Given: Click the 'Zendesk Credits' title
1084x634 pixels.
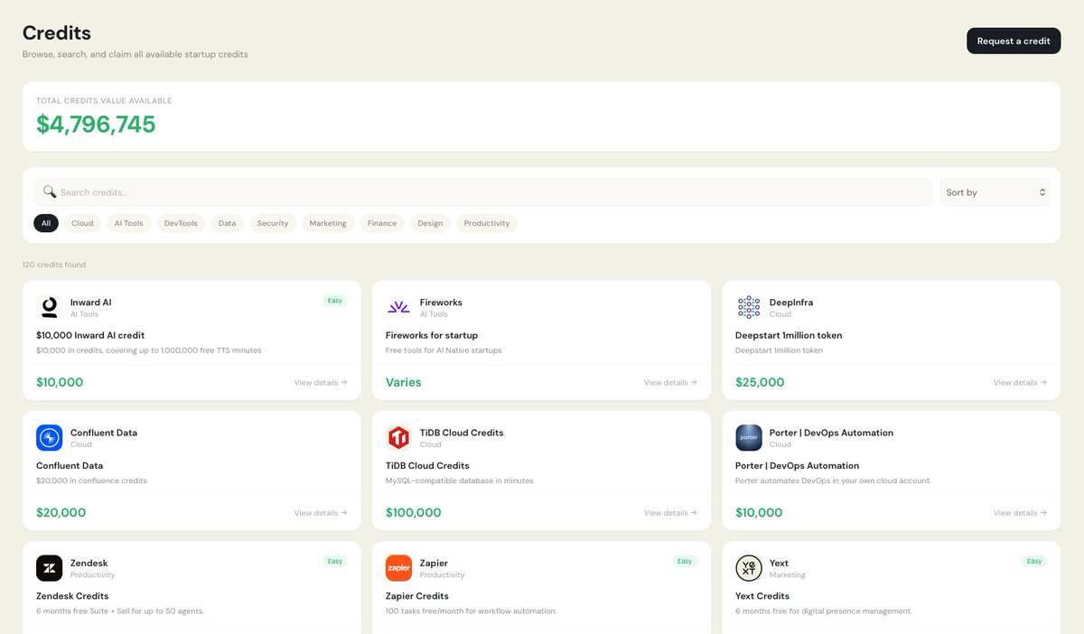Looking at the screenshot, I should [72, 596].
